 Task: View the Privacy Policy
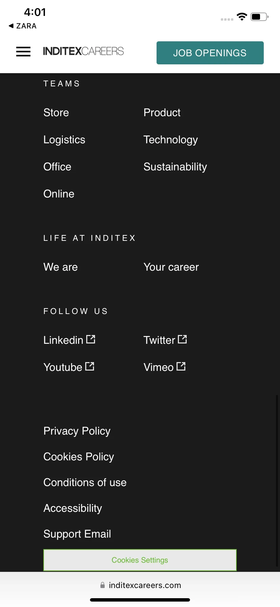[77, 431]
